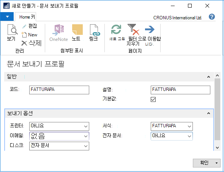Click the 보기 (View) magnifier icon
This screenshot has width=224, height=172.
click(x=12, y=30)
